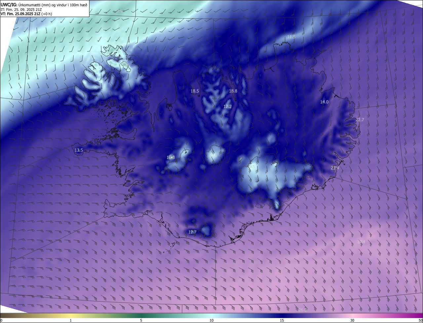423x323 pixels.
Task: Click the UWC/IG map title line
Action: tap(44, 5)
